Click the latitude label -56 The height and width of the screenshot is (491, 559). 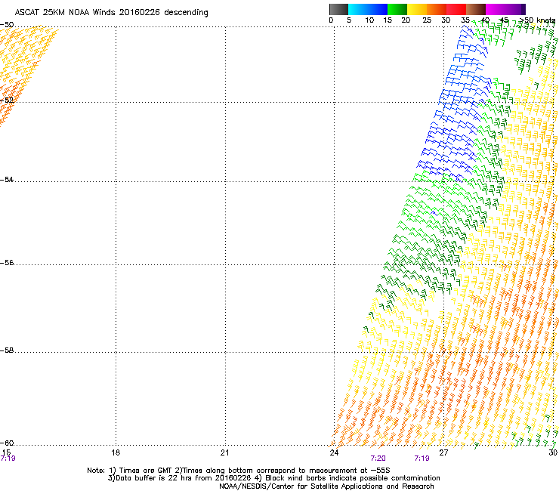pyautogui.click(x=7, y=262)
